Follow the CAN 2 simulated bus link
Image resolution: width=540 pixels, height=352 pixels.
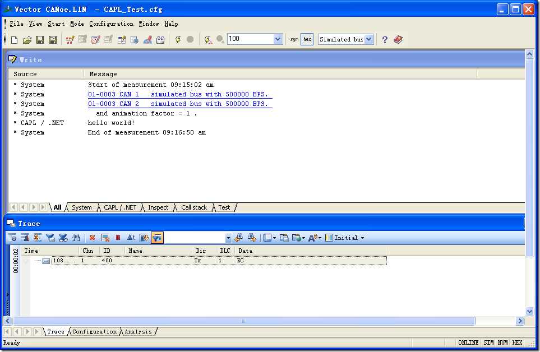pyautogui.click(x=180, y=104)
